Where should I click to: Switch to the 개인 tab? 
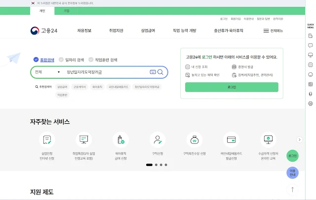coord(42,11)
